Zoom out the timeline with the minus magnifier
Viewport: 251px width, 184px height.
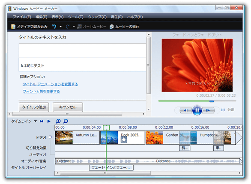click(66, 121)
